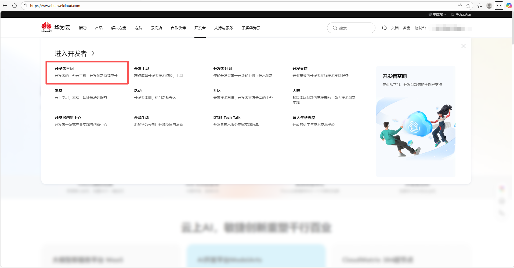The image size is (514, 268).
Task: Open the 解决方案 navigation menu
Action: pyautogui.click(x=119, y=28)
